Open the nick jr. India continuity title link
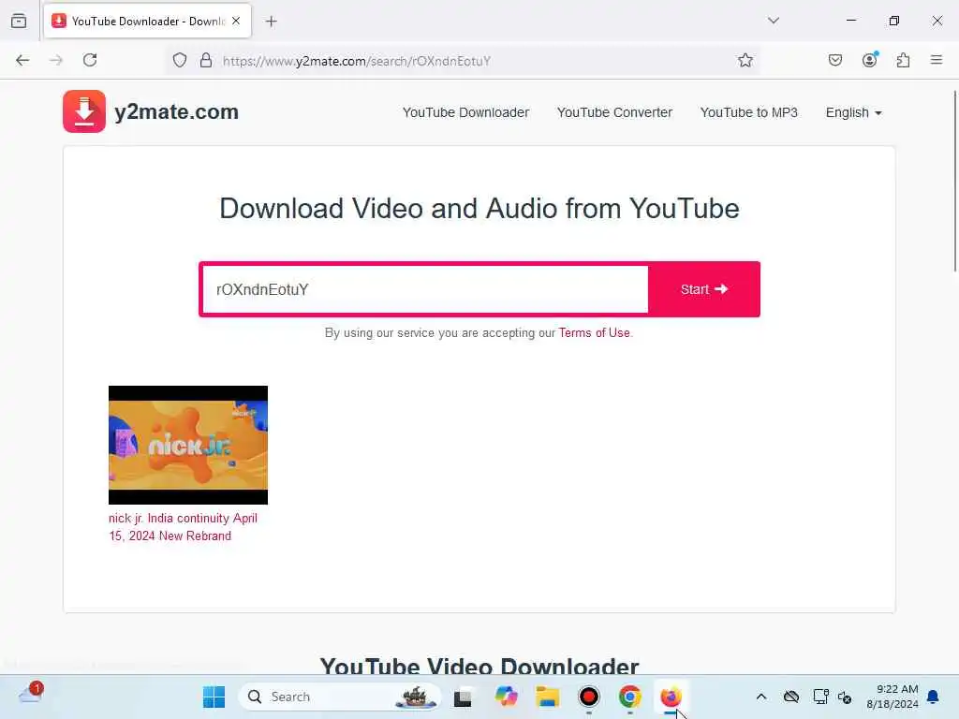This screenshot has width=959, height=719. click(183, 527)
